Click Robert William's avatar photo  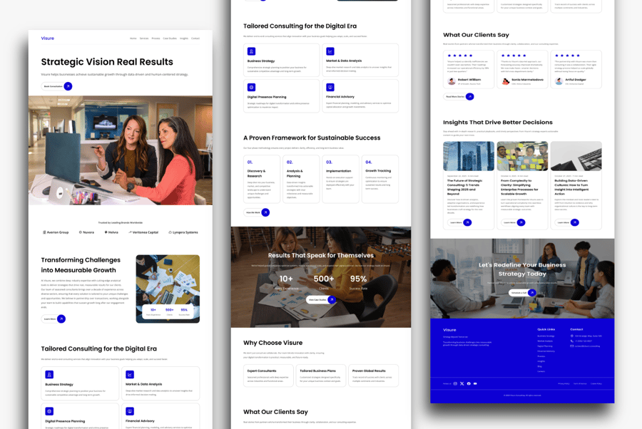(452, 81)
